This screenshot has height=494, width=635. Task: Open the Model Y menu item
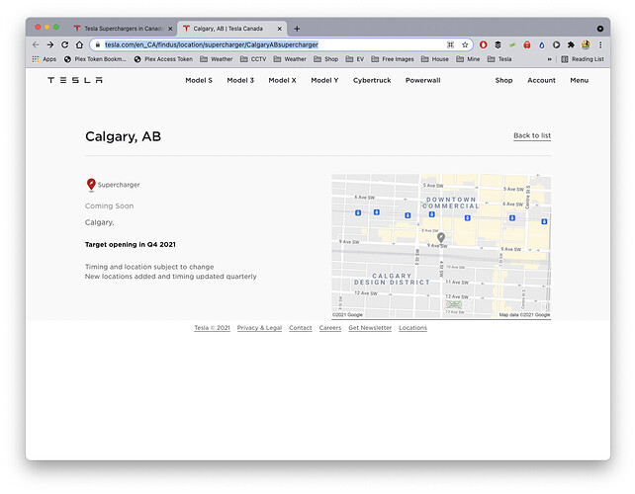pyautogui.click(x=324, y=80)
